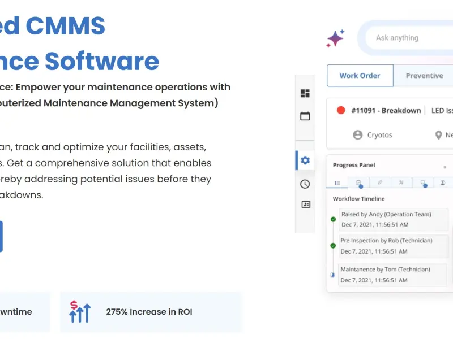Open the user profile tab in Progress Panel
The image size is (453, 339).
click(x=443, y=182)
